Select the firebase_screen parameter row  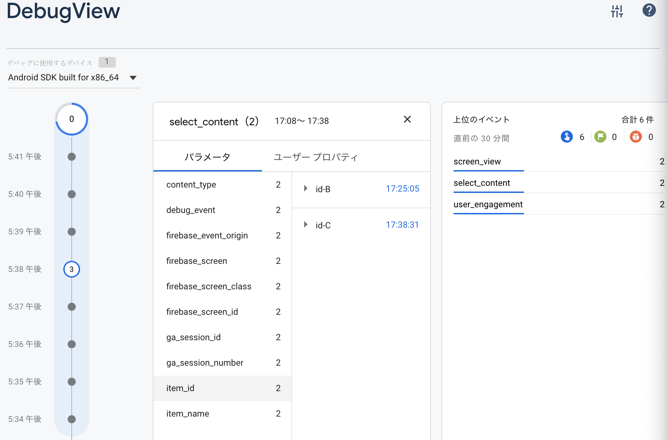[222, 261]
